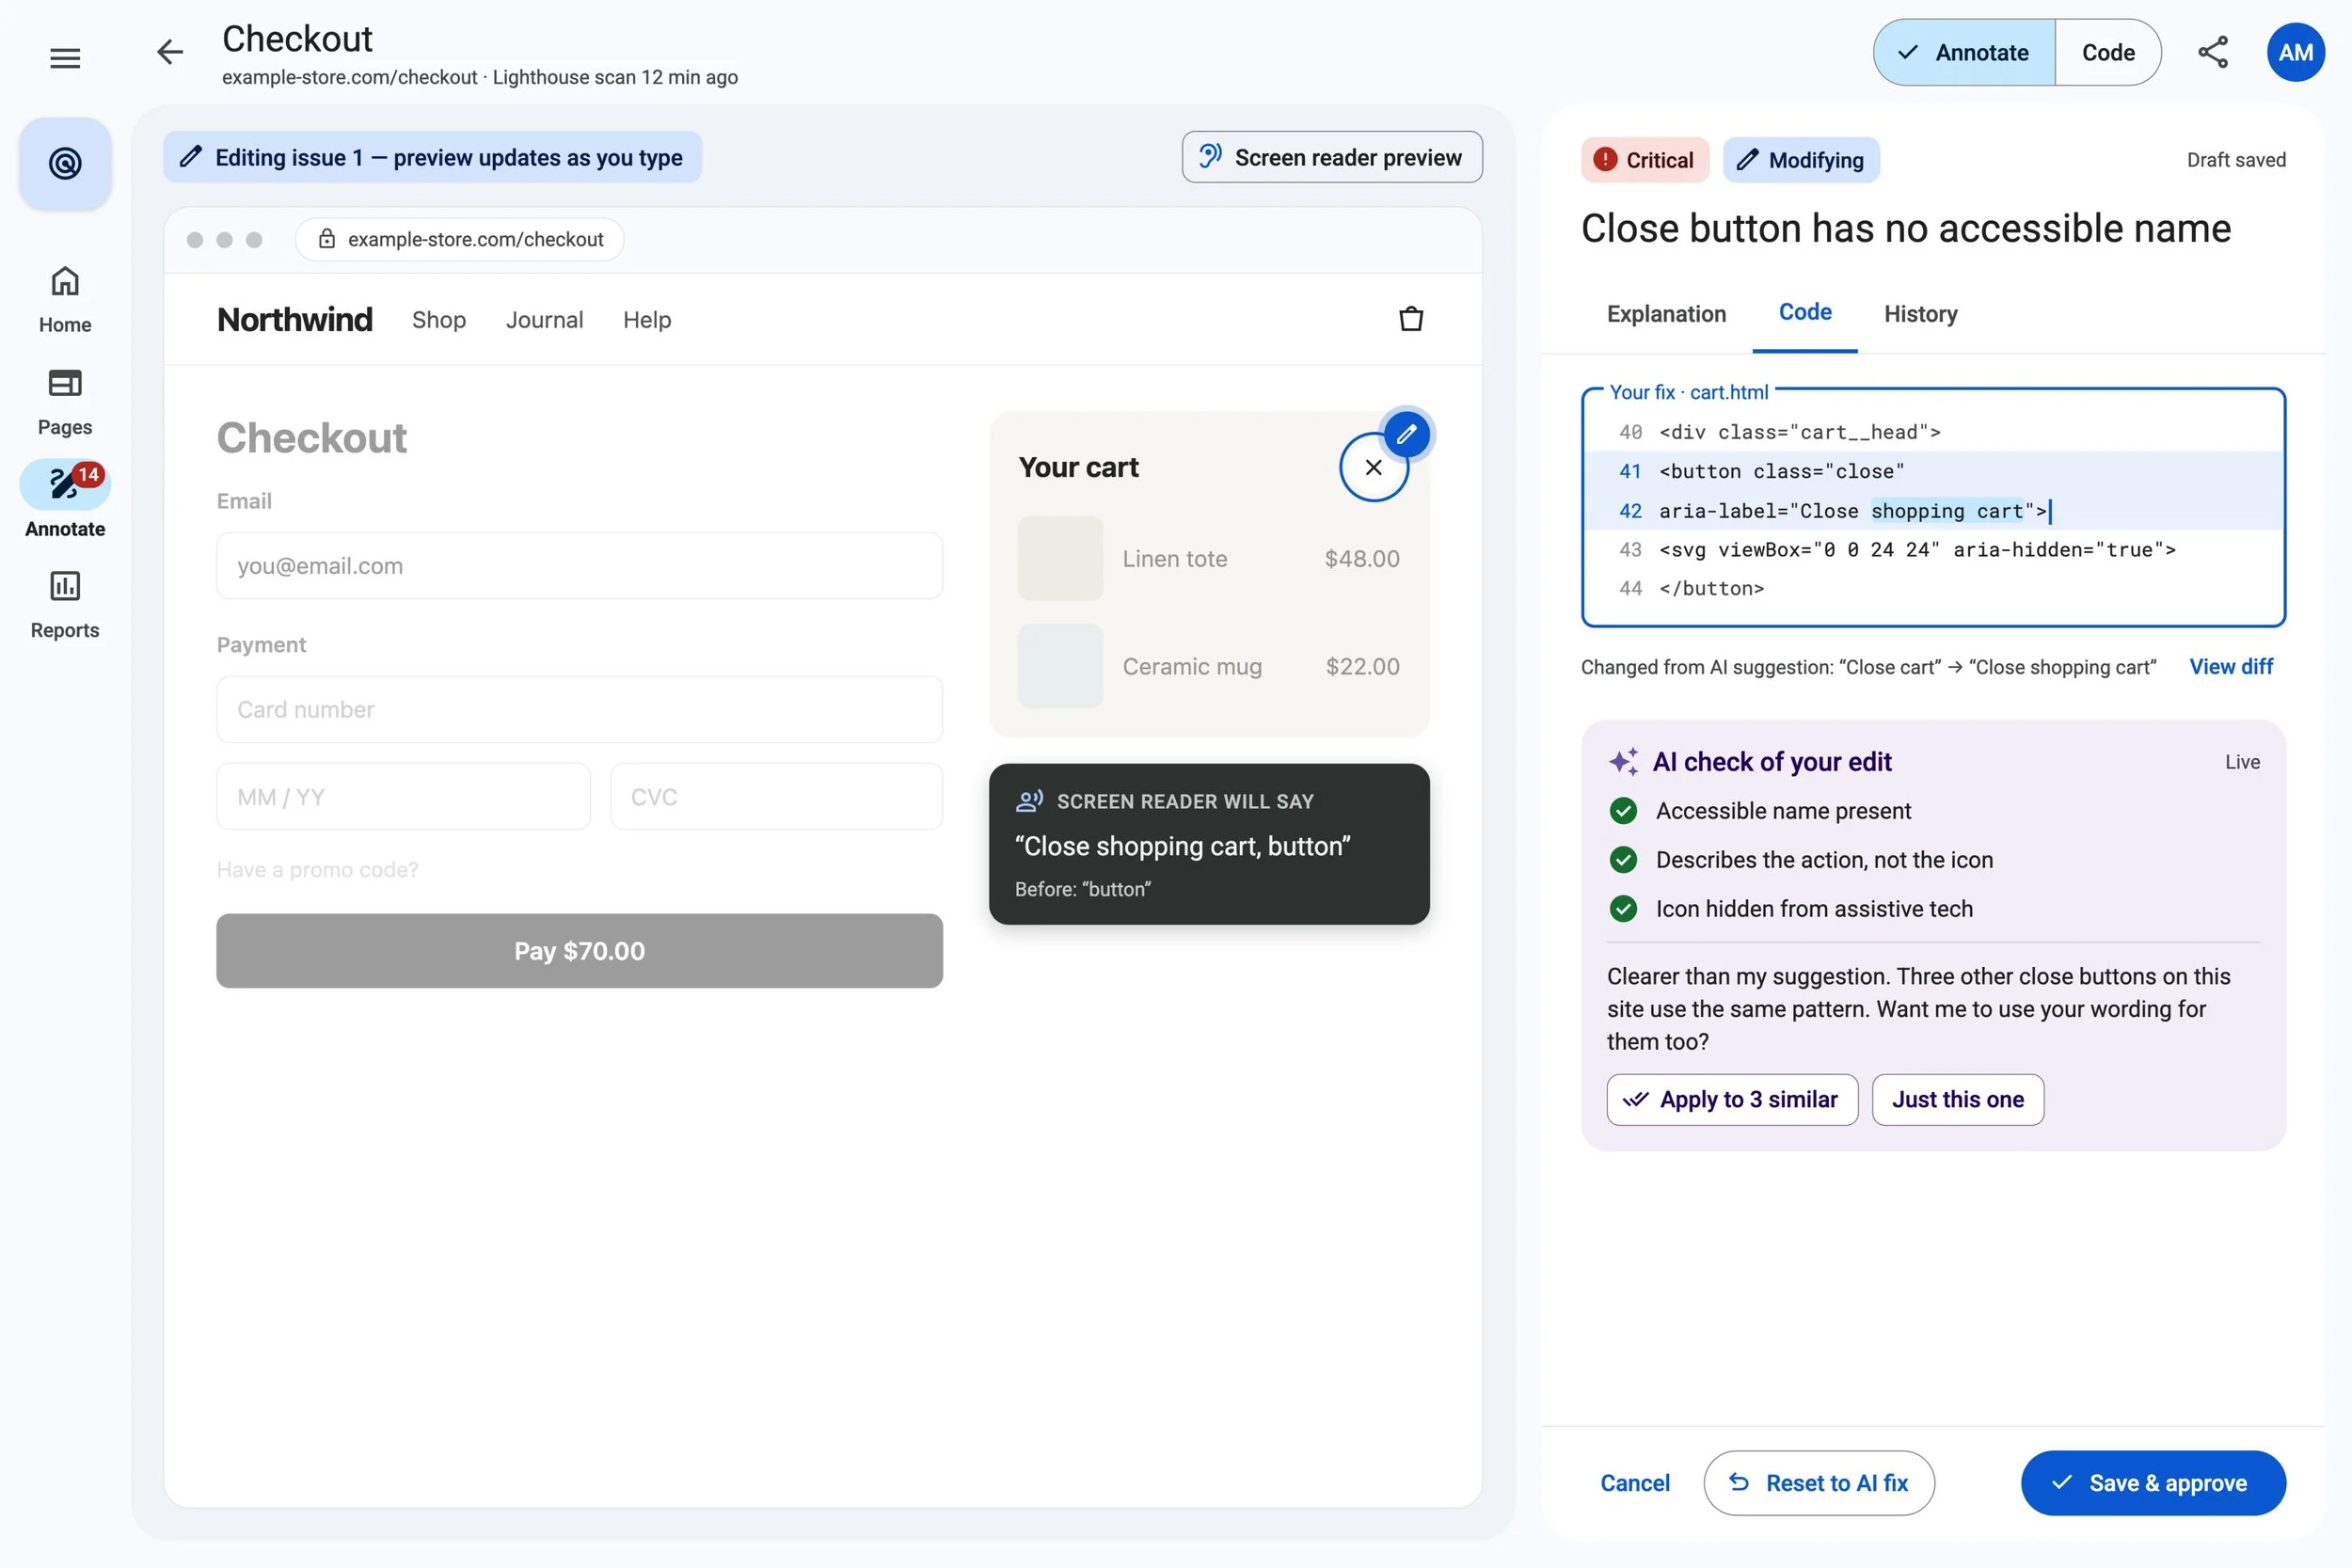Click the lock icon in the preview address bar
This screenshot has width=2352, height=1568.
tap(326, 239)
